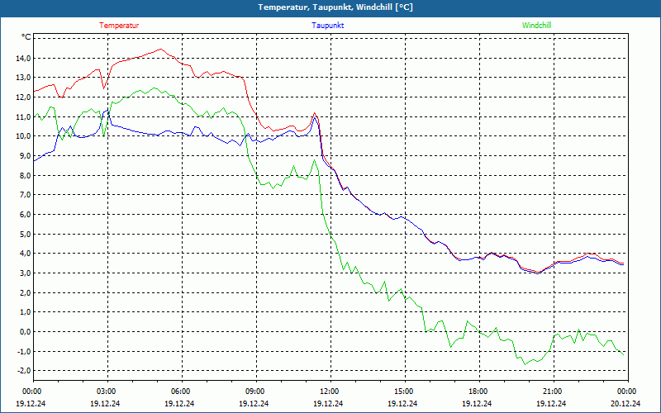The width and height of the screenshot is (661, 413).
Task: Click the '03:00' time axis label
Action: pyautogui.click(x=107, y=391)
